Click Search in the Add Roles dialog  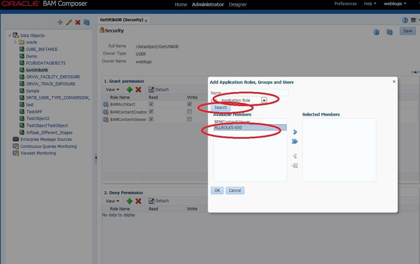pos(221,107)
